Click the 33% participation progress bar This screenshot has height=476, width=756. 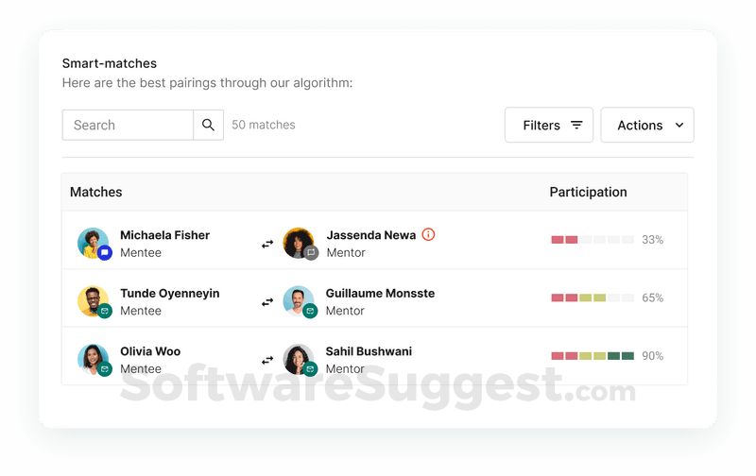tap(593, 240)
